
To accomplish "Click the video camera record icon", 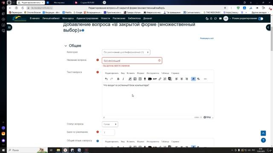I will [x=150, y=79].
